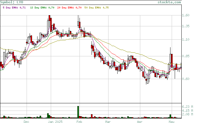Click the 1.60 price axis label

pyautogui.click(x=186, y=15)
